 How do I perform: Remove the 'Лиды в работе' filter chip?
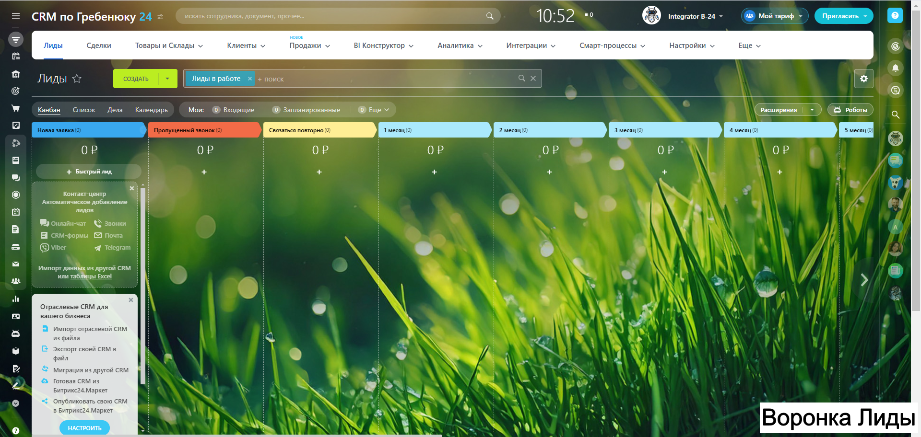pos(249,79)
